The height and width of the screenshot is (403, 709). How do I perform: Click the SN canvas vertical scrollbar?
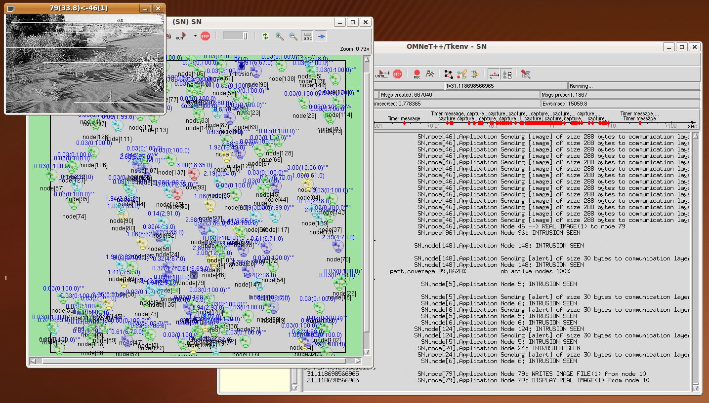[x=367, y=205]
